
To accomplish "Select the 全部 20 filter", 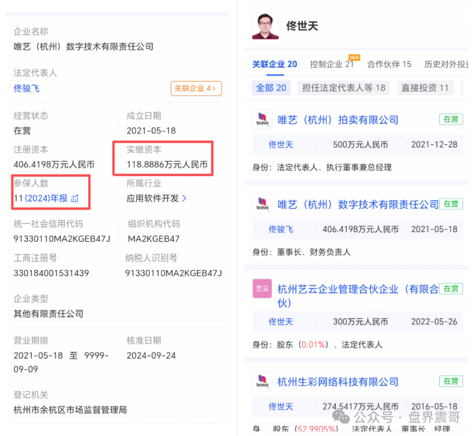I will click(271, 87).
